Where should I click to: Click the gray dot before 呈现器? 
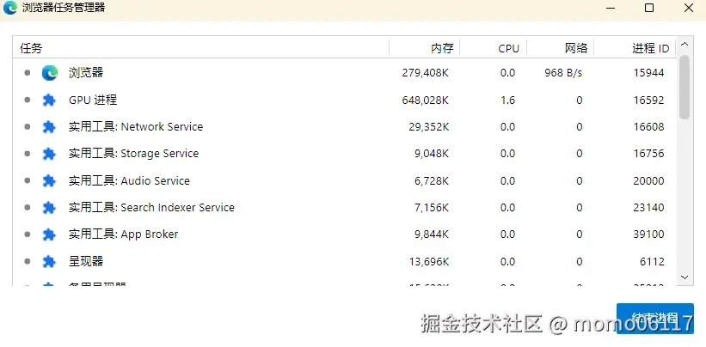click(x=28, y=261)
